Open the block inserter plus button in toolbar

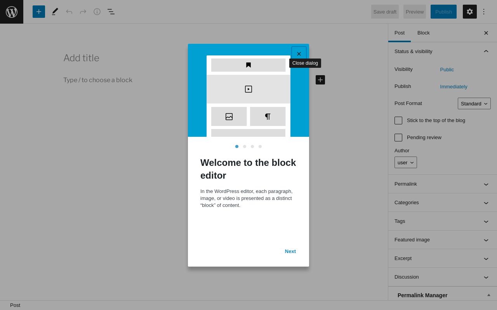[x=39, y=12]
